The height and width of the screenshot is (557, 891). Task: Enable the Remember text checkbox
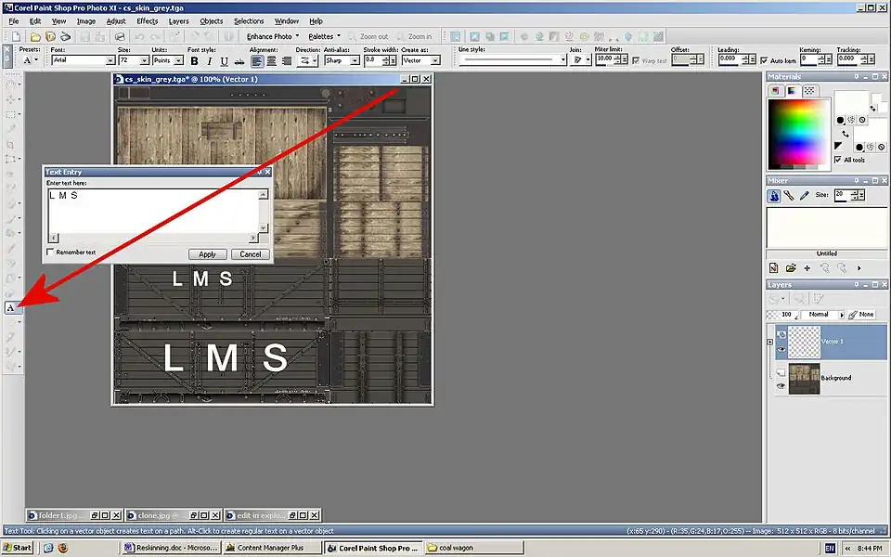50,253
